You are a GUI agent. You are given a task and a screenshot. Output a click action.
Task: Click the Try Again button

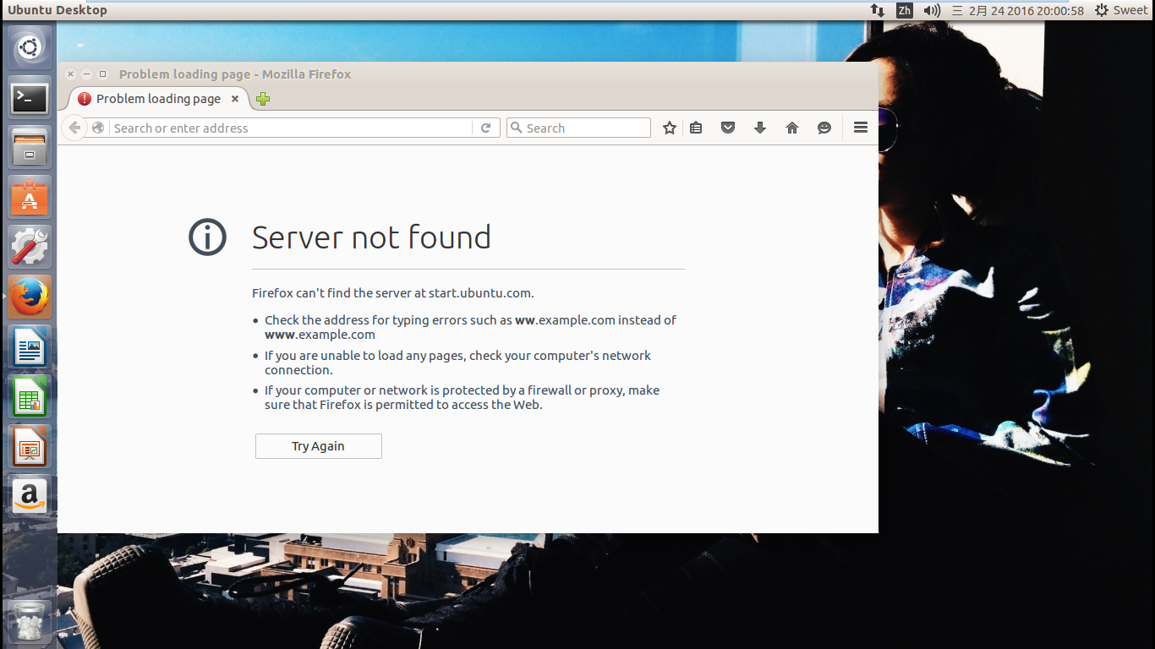(319, 446)
